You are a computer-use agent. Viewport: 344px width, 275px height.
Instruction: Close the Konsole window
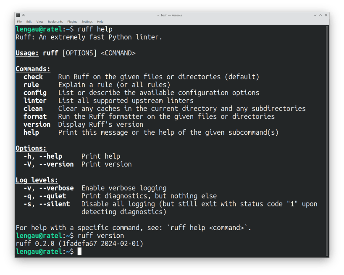coord(326,15)
